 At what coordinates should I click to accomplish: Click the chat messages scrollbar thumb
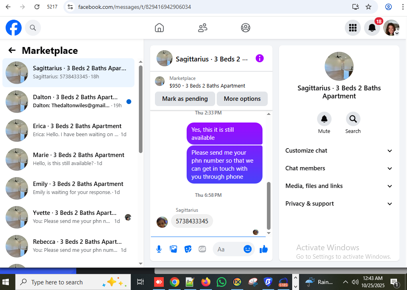[269, 206]
